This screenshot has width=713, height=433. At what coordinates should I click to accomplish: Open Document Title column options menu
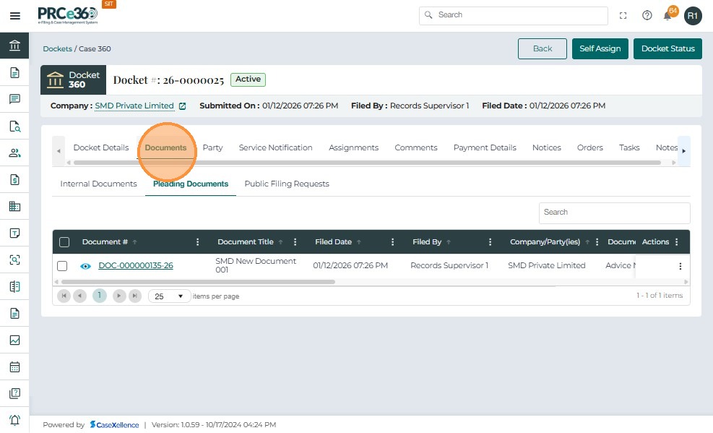(295, 242)
